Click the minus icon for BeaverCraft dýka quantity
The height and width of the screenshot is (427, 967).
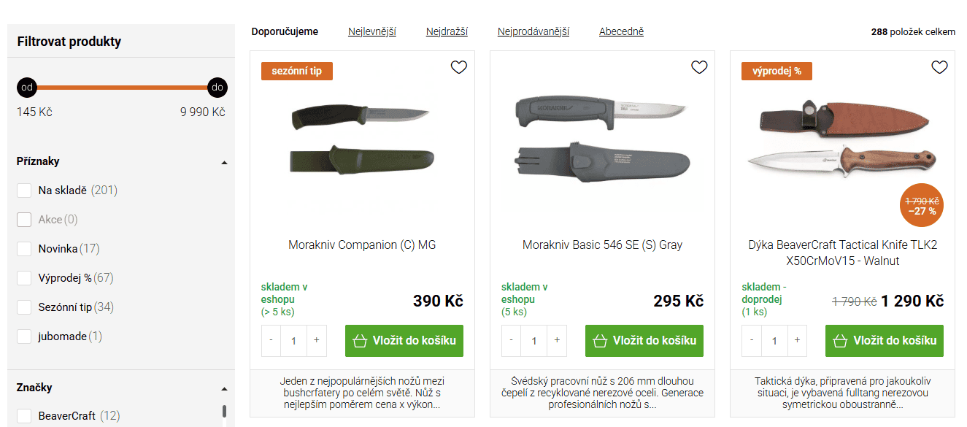751,340
